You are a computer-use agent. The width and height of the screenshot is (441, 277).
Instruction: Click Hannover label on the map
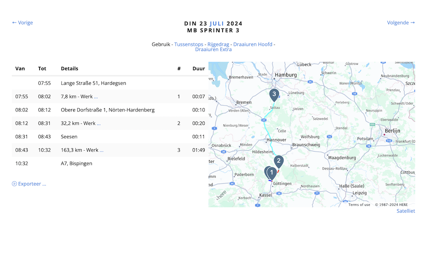[276, 140]
